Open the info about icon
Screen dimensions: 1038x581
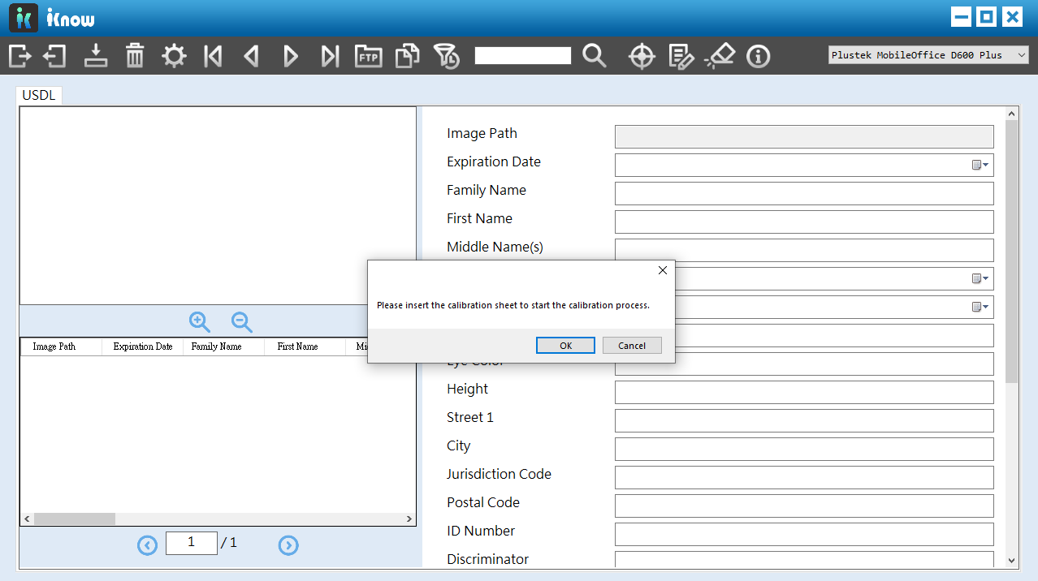[x=758, y=56]
